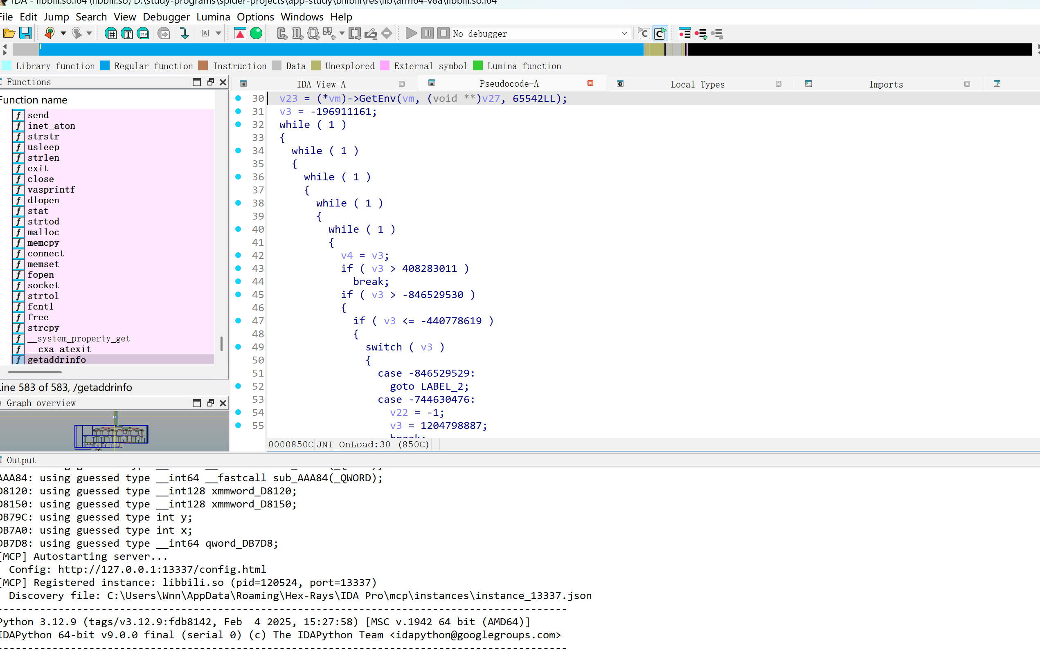The width and height of the screenshot is (1040, 651).
Task: Open the Options menu
Action: tap(255, 17)
